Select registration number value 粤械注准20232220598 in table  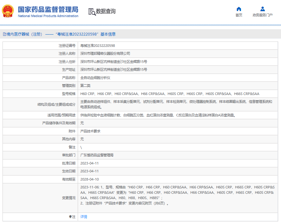98,46
